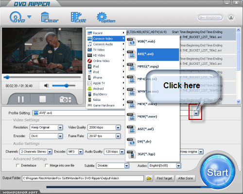Mute audio via speaker icon
This screenshot has width=243, height=194.
pyautogui.click(x=47, y=85)
